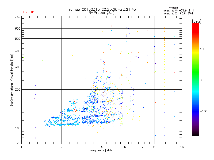Image resolution: width=214 pixels, height=160 pixels.
Task: Click the frequency axis tick label "1"
Action: [21, 147]
